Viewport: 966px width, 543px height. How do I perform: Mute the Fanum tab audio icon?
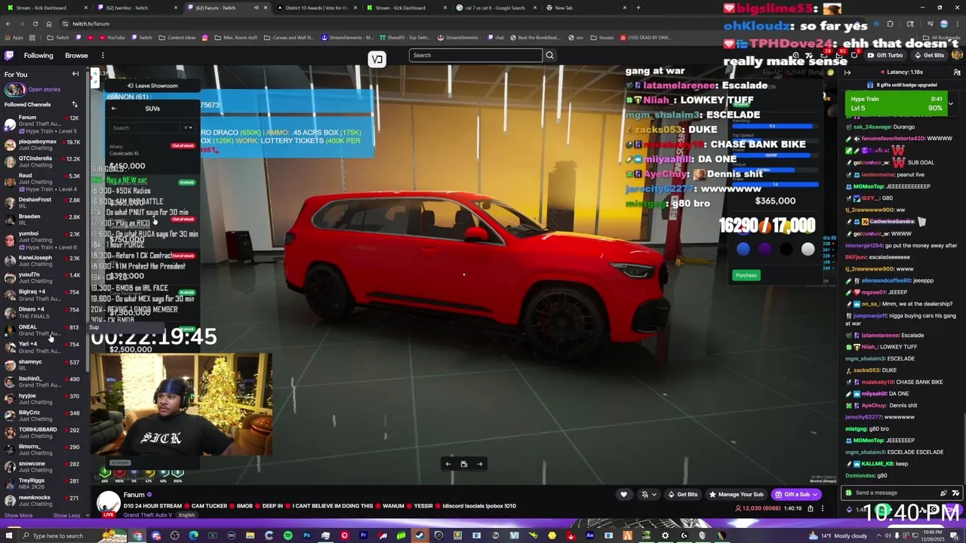point(256,8)
